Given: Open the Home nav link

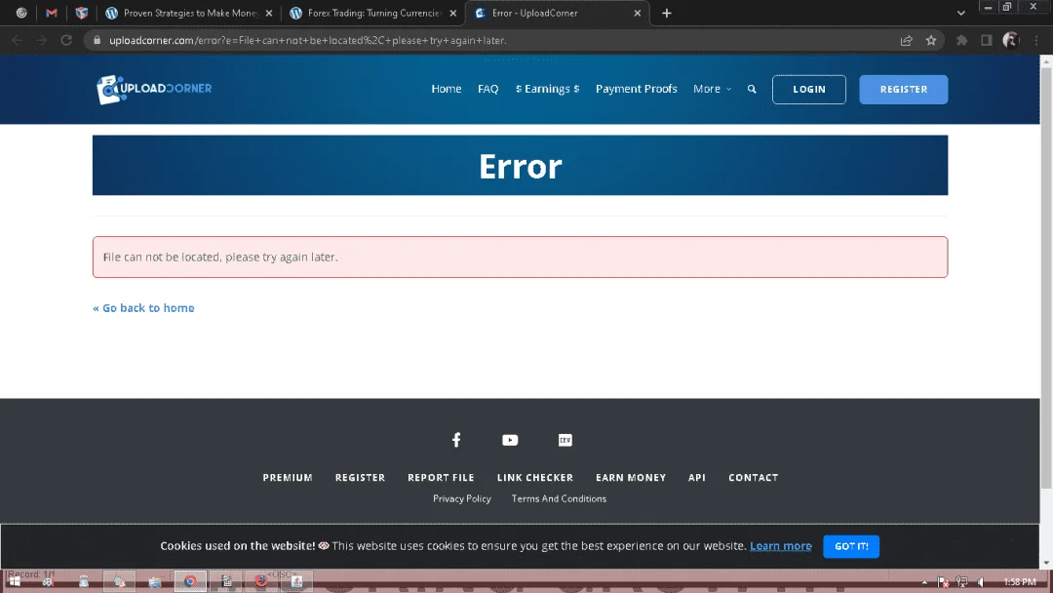Looking at the screenshot, I should tap(446, 89).
